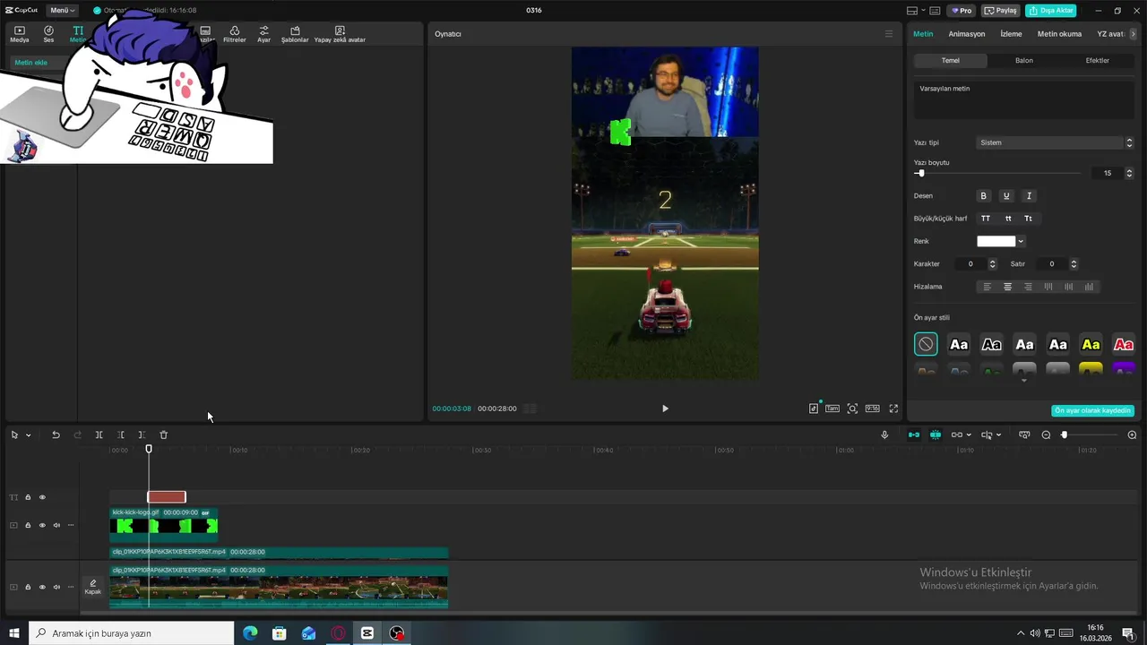Apply bold text style
The height and width of the screenshot is (645, 1147).
pos(983,196)
